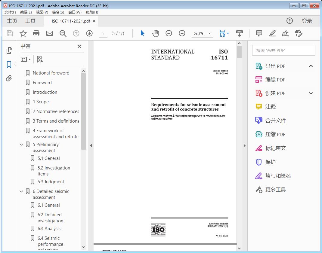Screen dimensions: 322x253
Task: Click inside the 搜索 tools search field
Action: tap(283, 50)
